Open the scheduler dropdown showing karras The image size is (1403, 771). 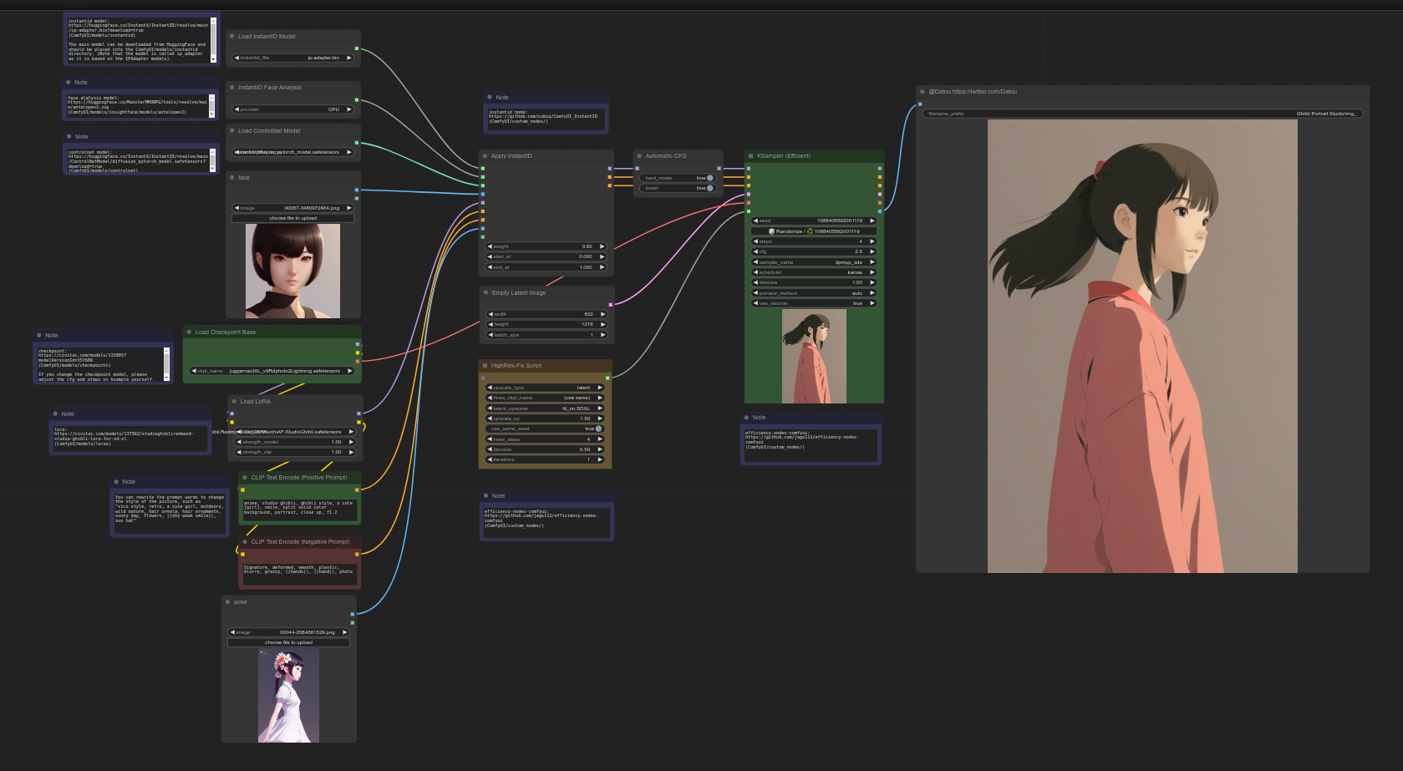[x=814, y=272]
